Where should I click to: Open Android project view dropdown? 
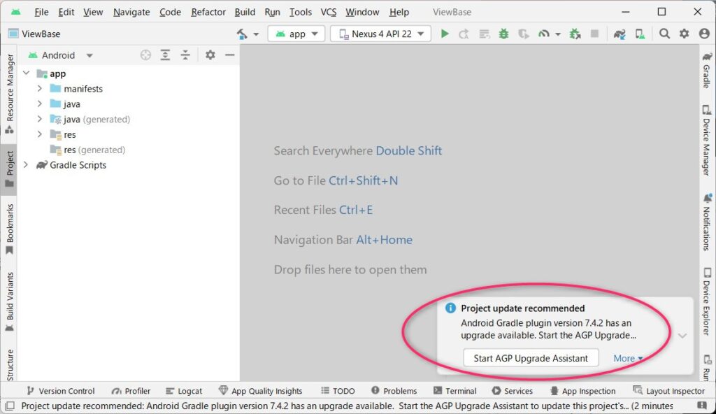[x=60, y=55]
